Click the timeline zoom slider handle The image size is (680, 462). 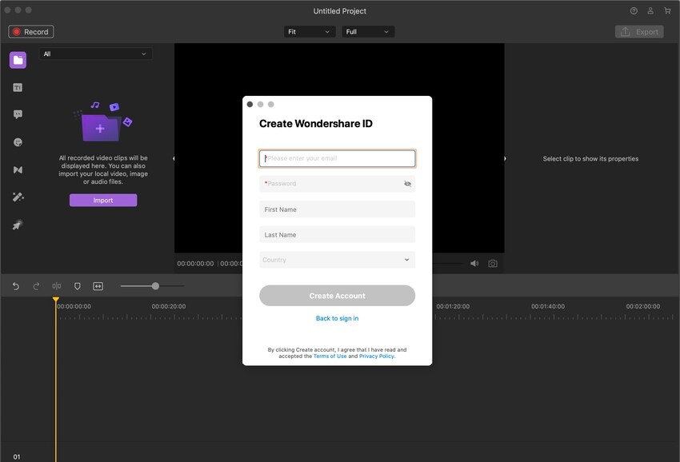point(155,286)
